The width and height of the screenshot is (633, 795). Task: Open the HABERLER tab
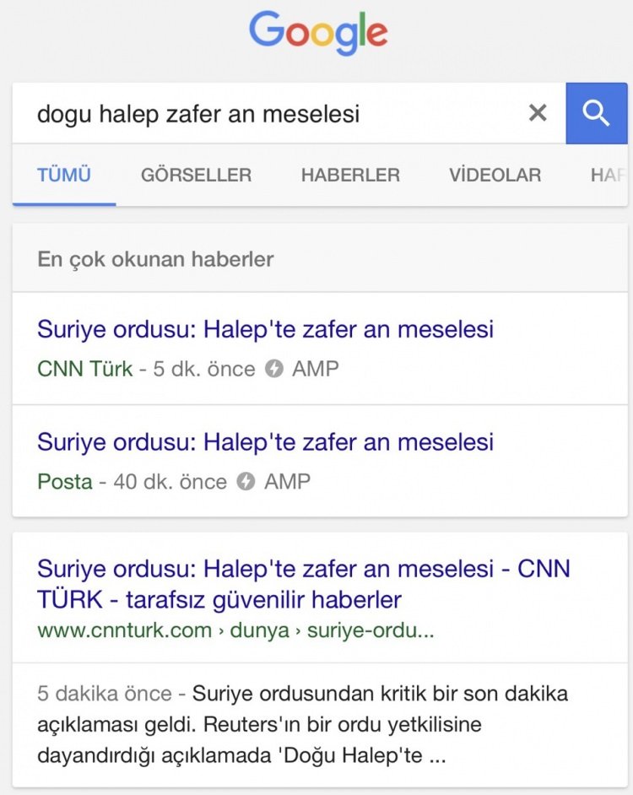point(350,176)
